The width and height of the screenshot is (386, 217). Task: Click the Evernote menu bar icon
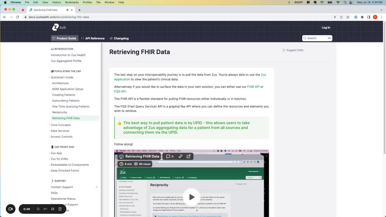coord(315,2)
